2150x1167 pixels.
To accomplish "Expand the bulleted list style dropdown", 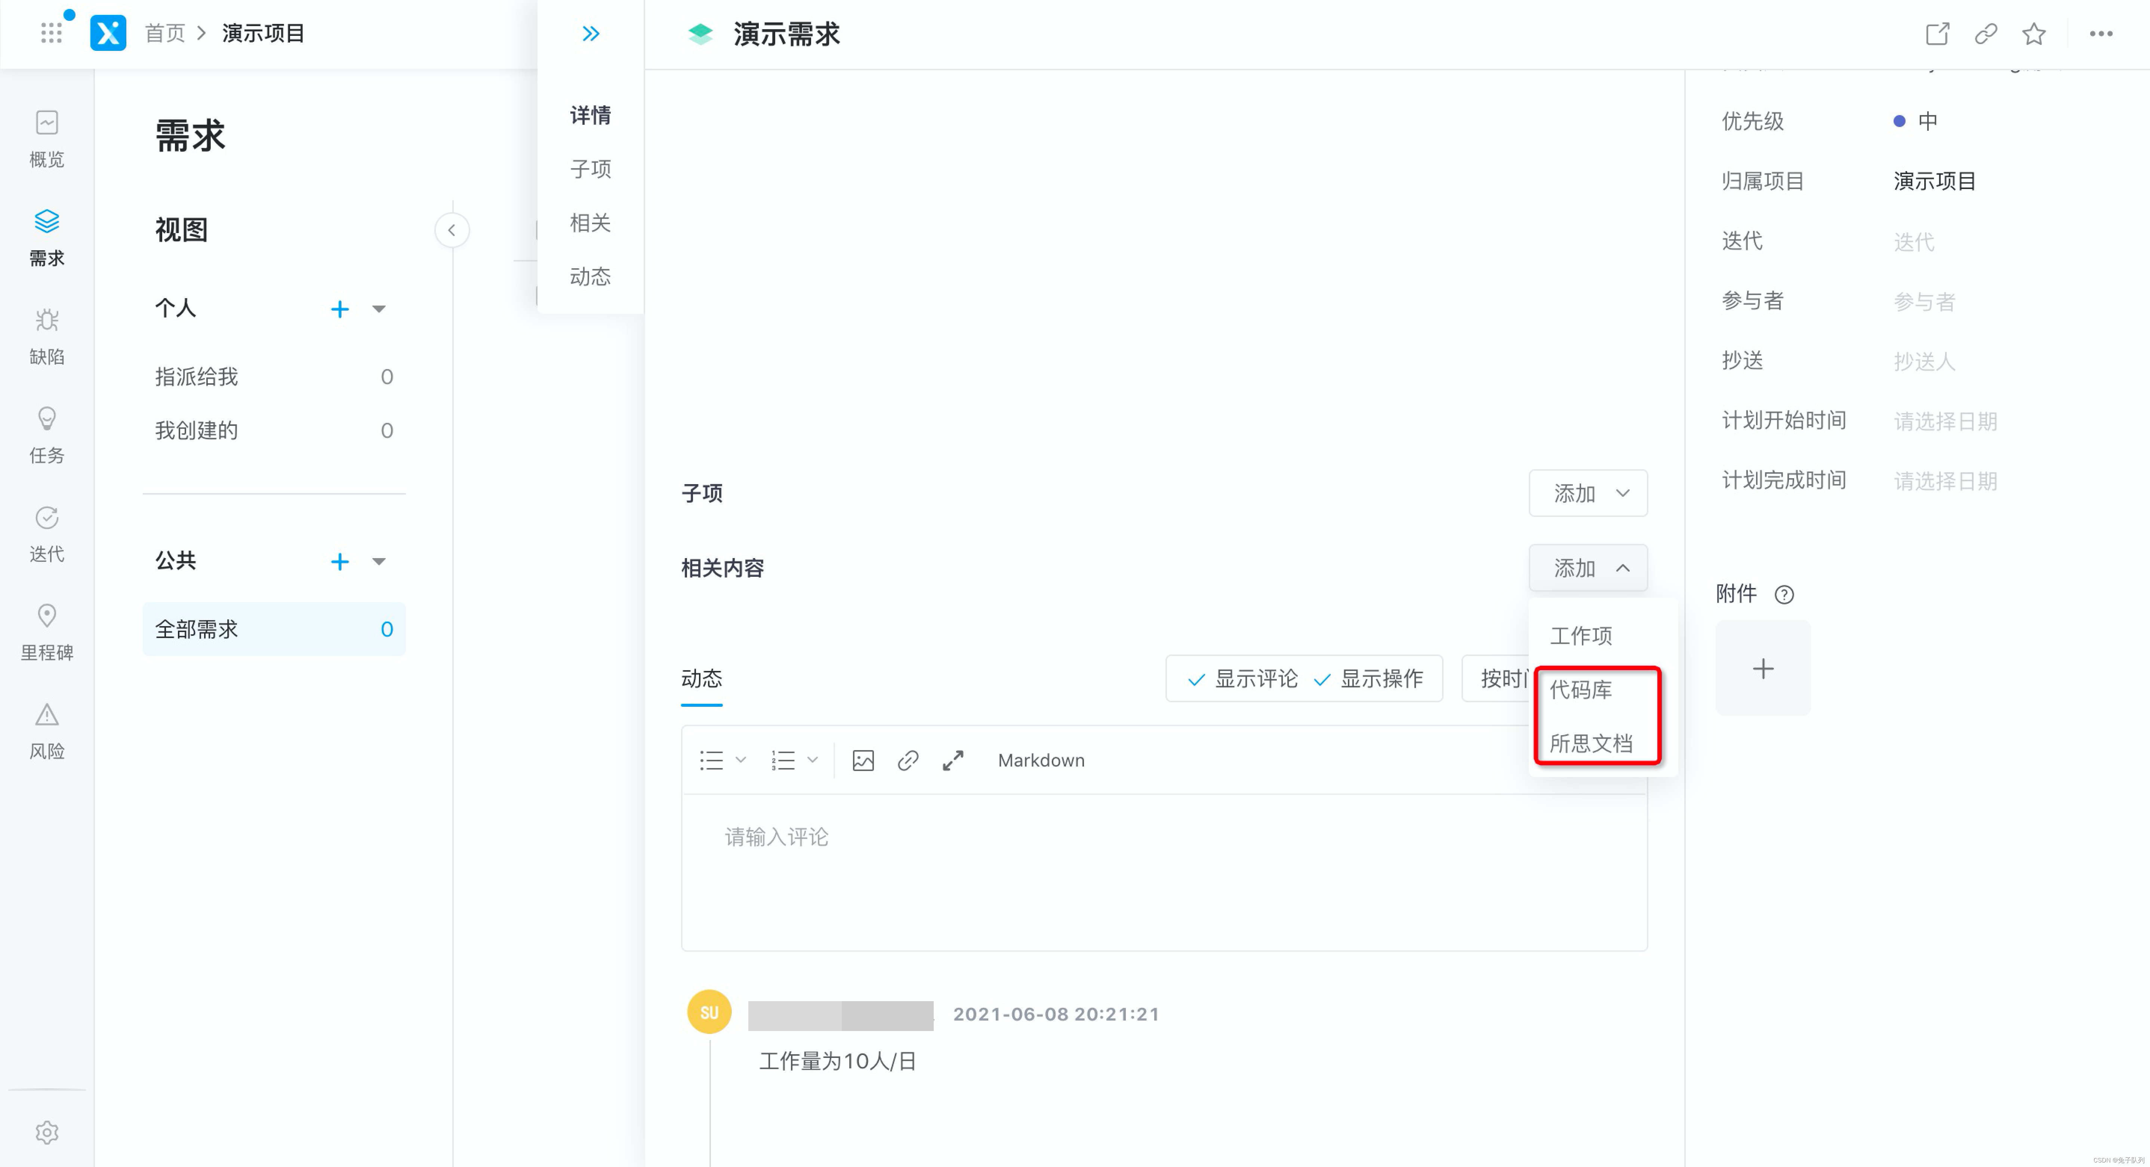I will point(740,760).
